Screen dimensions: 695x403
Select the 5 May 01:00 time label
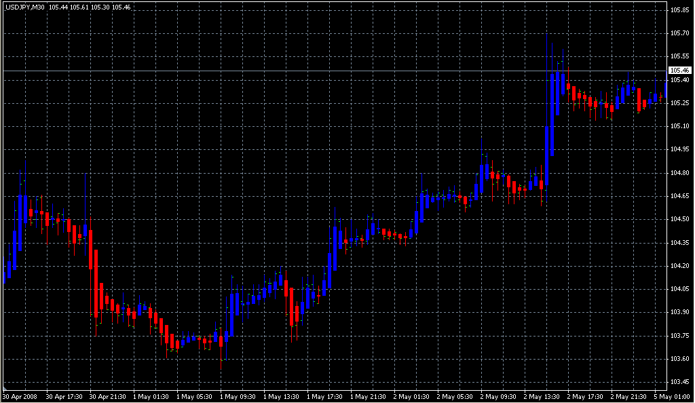click(672, 397)
